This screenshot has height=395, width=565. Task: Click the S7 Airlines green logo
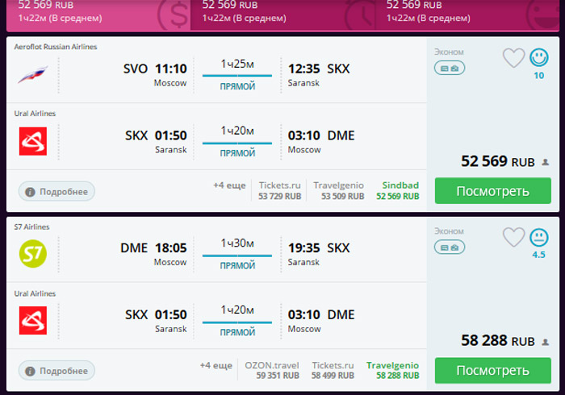point(33,254)
